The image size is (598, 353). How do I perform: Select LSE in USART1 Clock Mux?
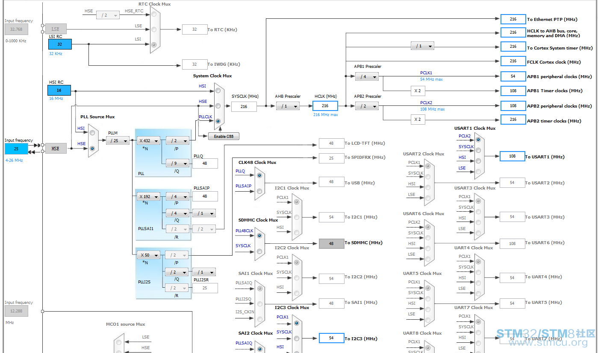click(478, 172)
